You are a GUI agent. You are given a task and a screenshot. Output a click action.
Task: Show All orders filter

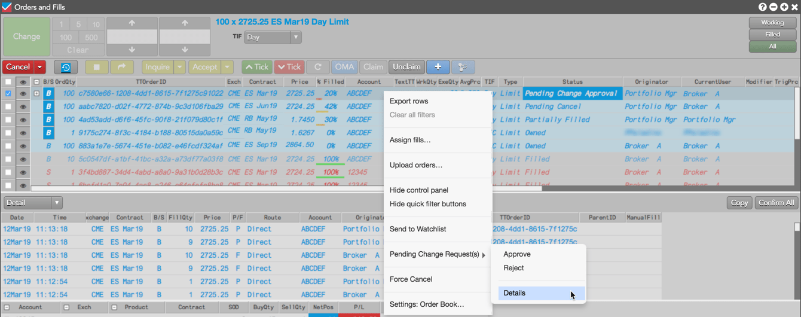pyautogui.click(x=772, y=46)
